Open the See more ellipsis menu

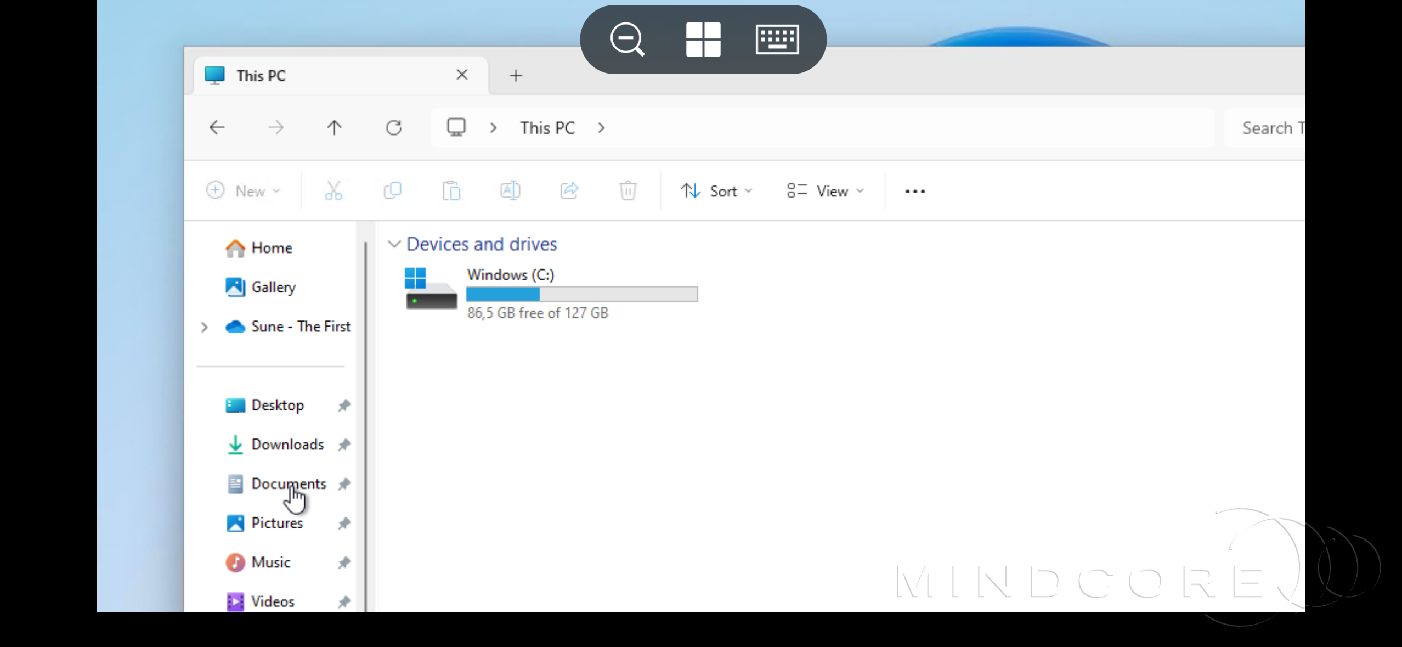[x=915, y=191]
